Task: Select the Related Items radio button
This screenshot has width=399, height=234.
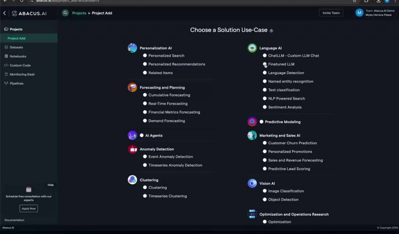Action: coord(145,73)
